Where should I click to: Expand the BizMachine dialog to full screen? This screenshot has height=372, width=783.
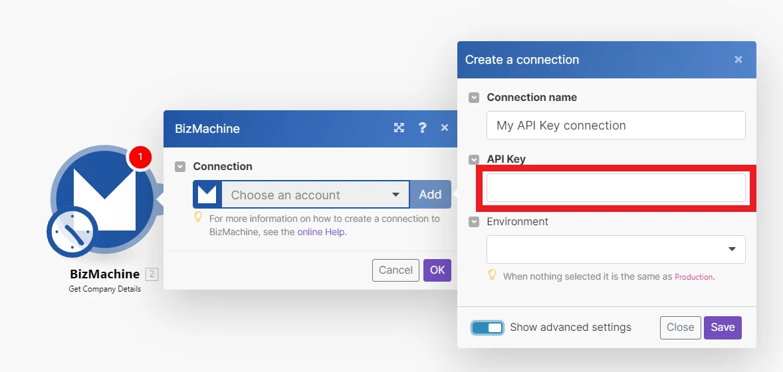coord(399,128)
